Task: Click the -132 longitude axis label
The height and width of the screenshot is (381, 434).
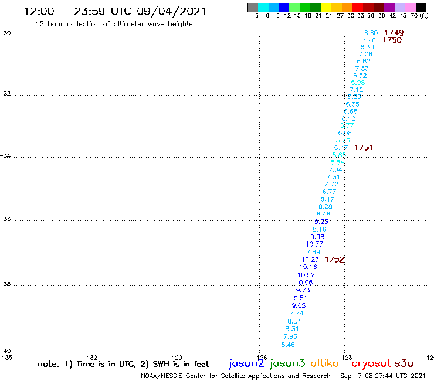Action: [90, 358]
